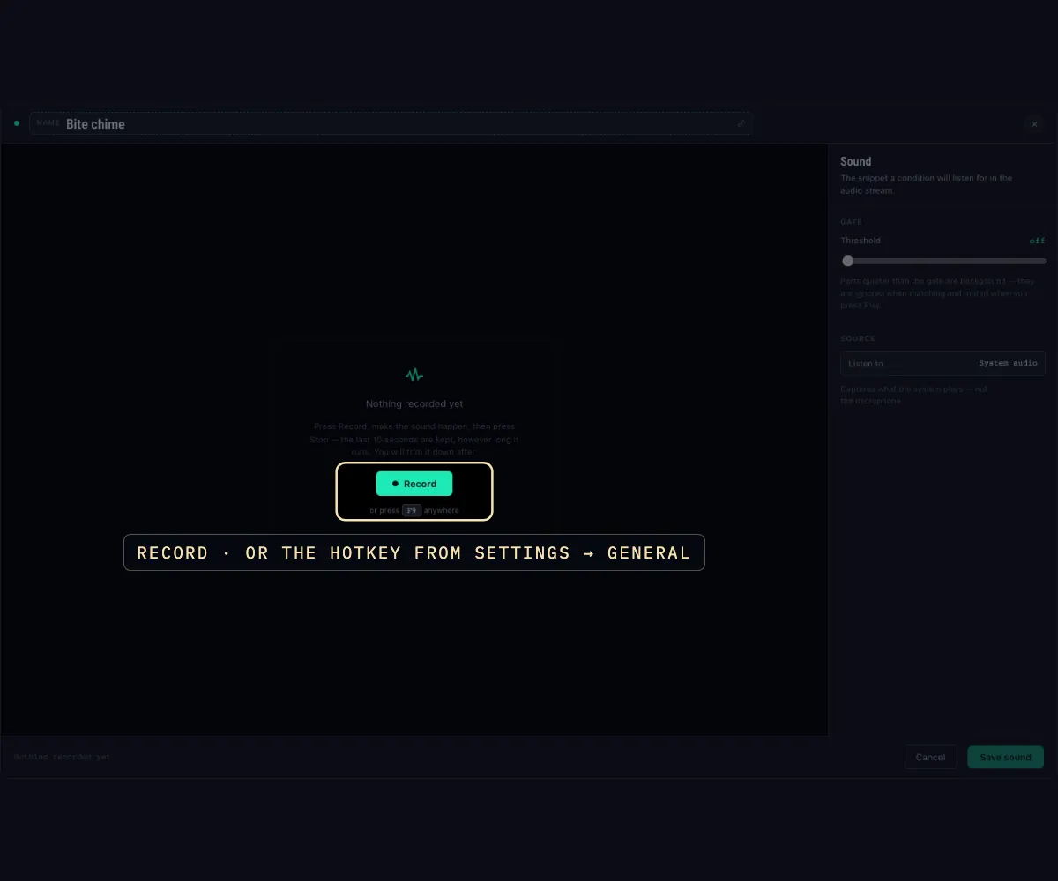Click the pencil edit icon in the name field
Viewport: 1058px width, 881px height.
pyautogui.click(x=741, y=123)
